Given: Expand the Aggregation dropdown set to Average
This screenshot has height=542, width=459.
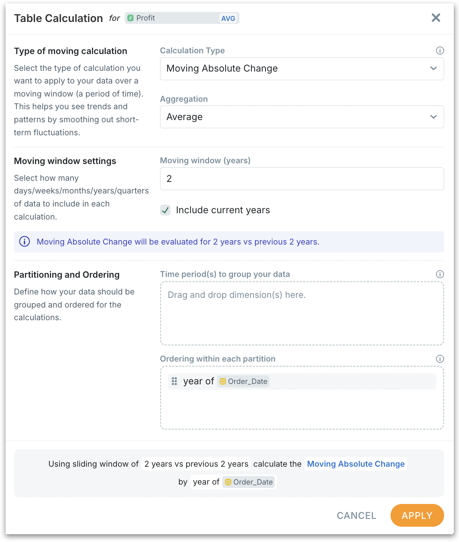Looking at the screenshot, I should pyautogui.click(x=302, y=117).
